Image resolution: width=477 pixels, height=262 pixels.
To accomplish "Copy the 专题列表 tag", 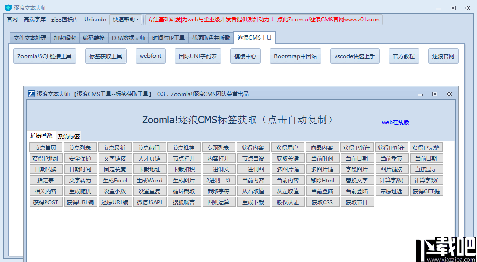I will pyautogui.click(x=218, y=147).
